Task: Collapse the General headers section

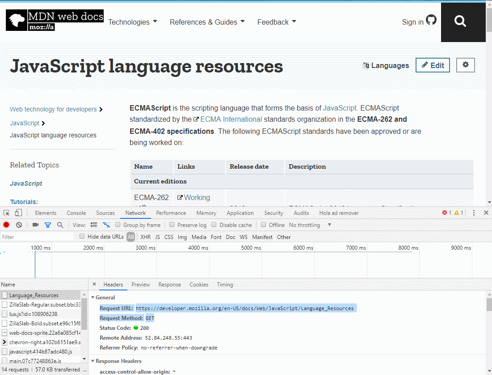Action: tap(93, 298)
